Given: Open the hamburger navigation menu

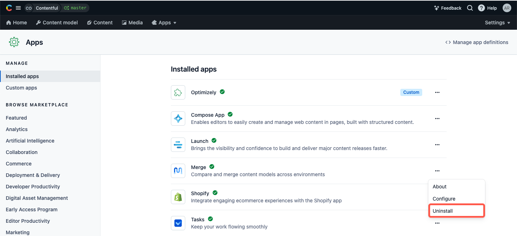Looking at the screenshot, I should tap(18, 8).
